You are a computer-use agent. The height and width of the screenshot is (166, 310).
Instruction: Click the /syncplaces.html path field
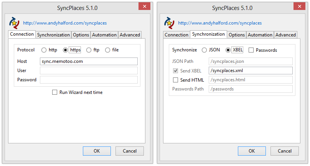(x=251, y=80)
